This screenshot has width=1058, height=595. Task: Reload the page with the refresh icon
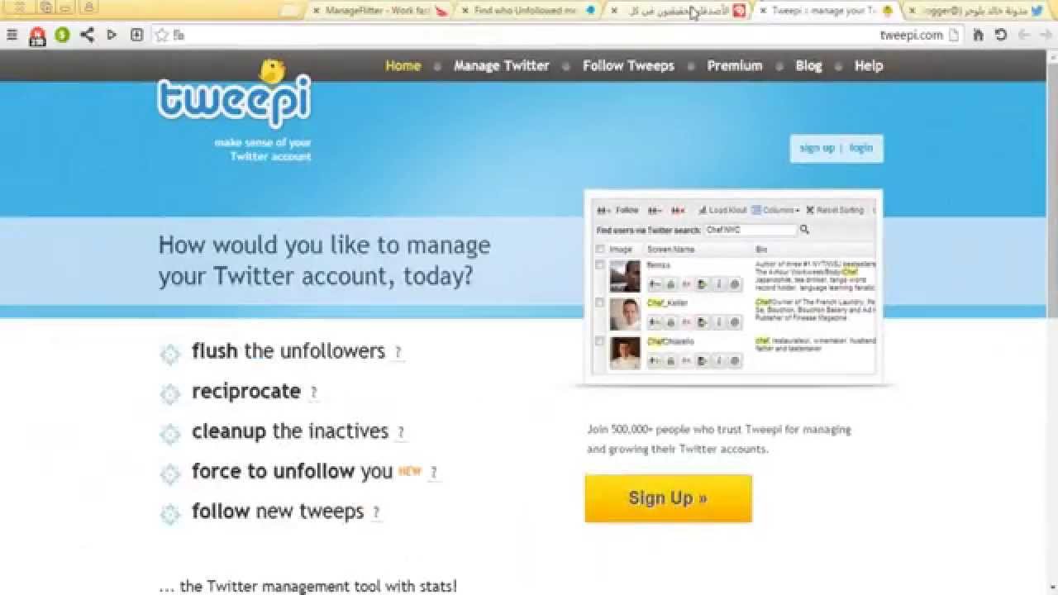tap(1001, 35)
